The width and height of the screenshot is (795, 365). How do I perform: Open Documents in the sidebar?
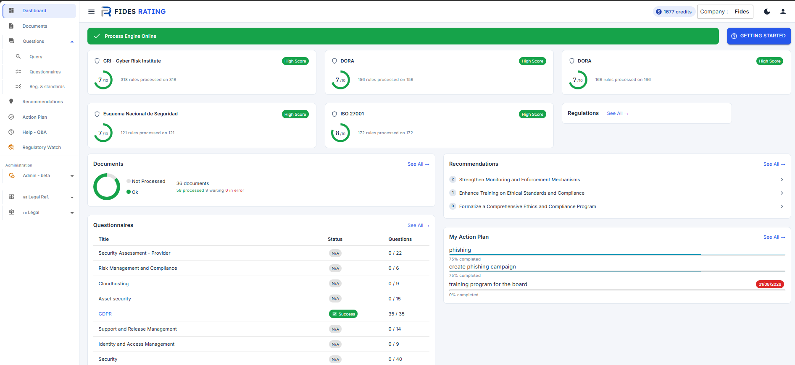coord(39,26)
